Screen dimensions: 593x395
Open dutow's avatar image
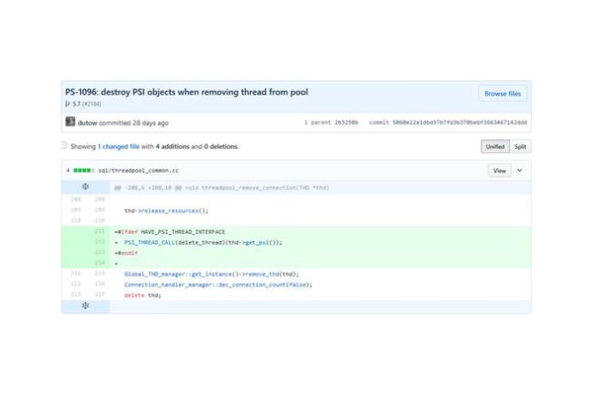pos(70,122)
